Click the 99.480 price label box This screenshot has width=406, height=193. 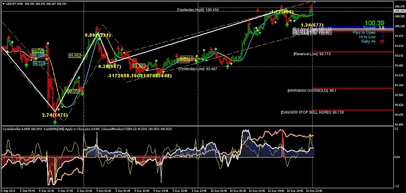click(138, 66)
